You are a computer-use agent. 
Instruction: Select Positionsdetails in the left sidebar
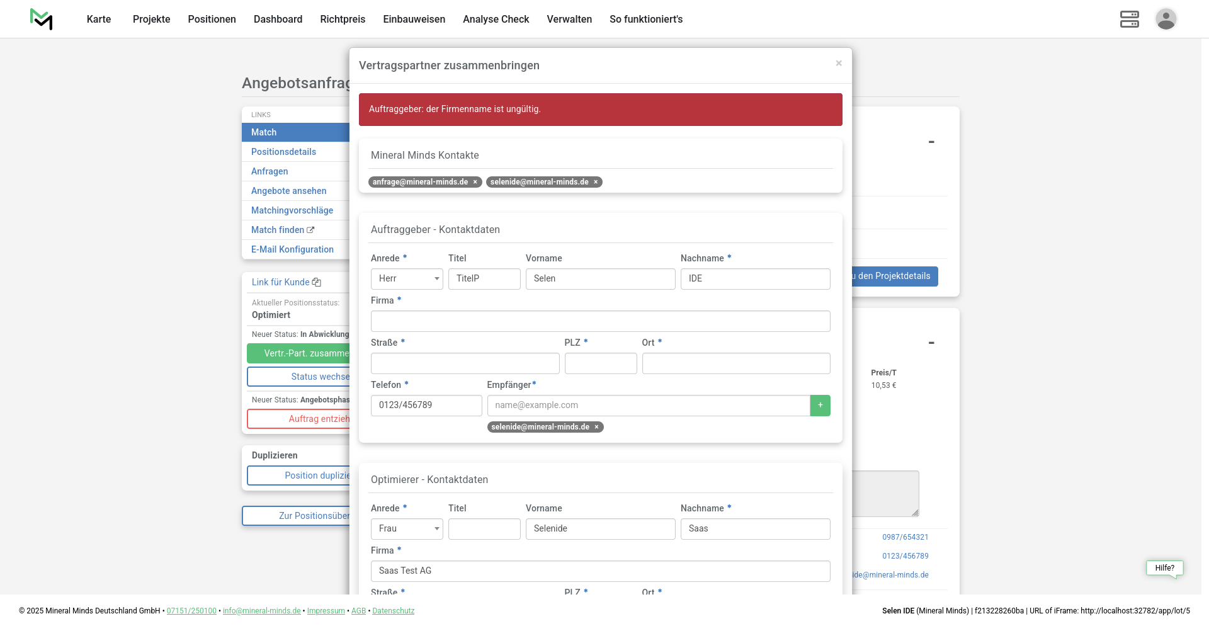point(283,152)
